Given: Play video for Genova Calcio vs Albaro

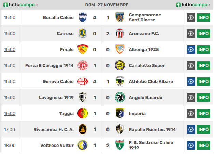Looking at the screenshot, I should (x=191, y=81).
